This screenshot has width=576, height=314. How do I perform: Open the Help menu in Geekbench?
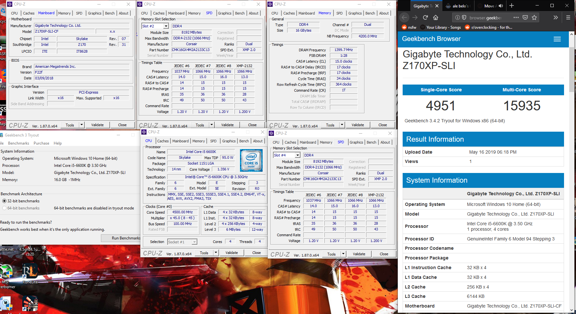click(x=58, y=143)
